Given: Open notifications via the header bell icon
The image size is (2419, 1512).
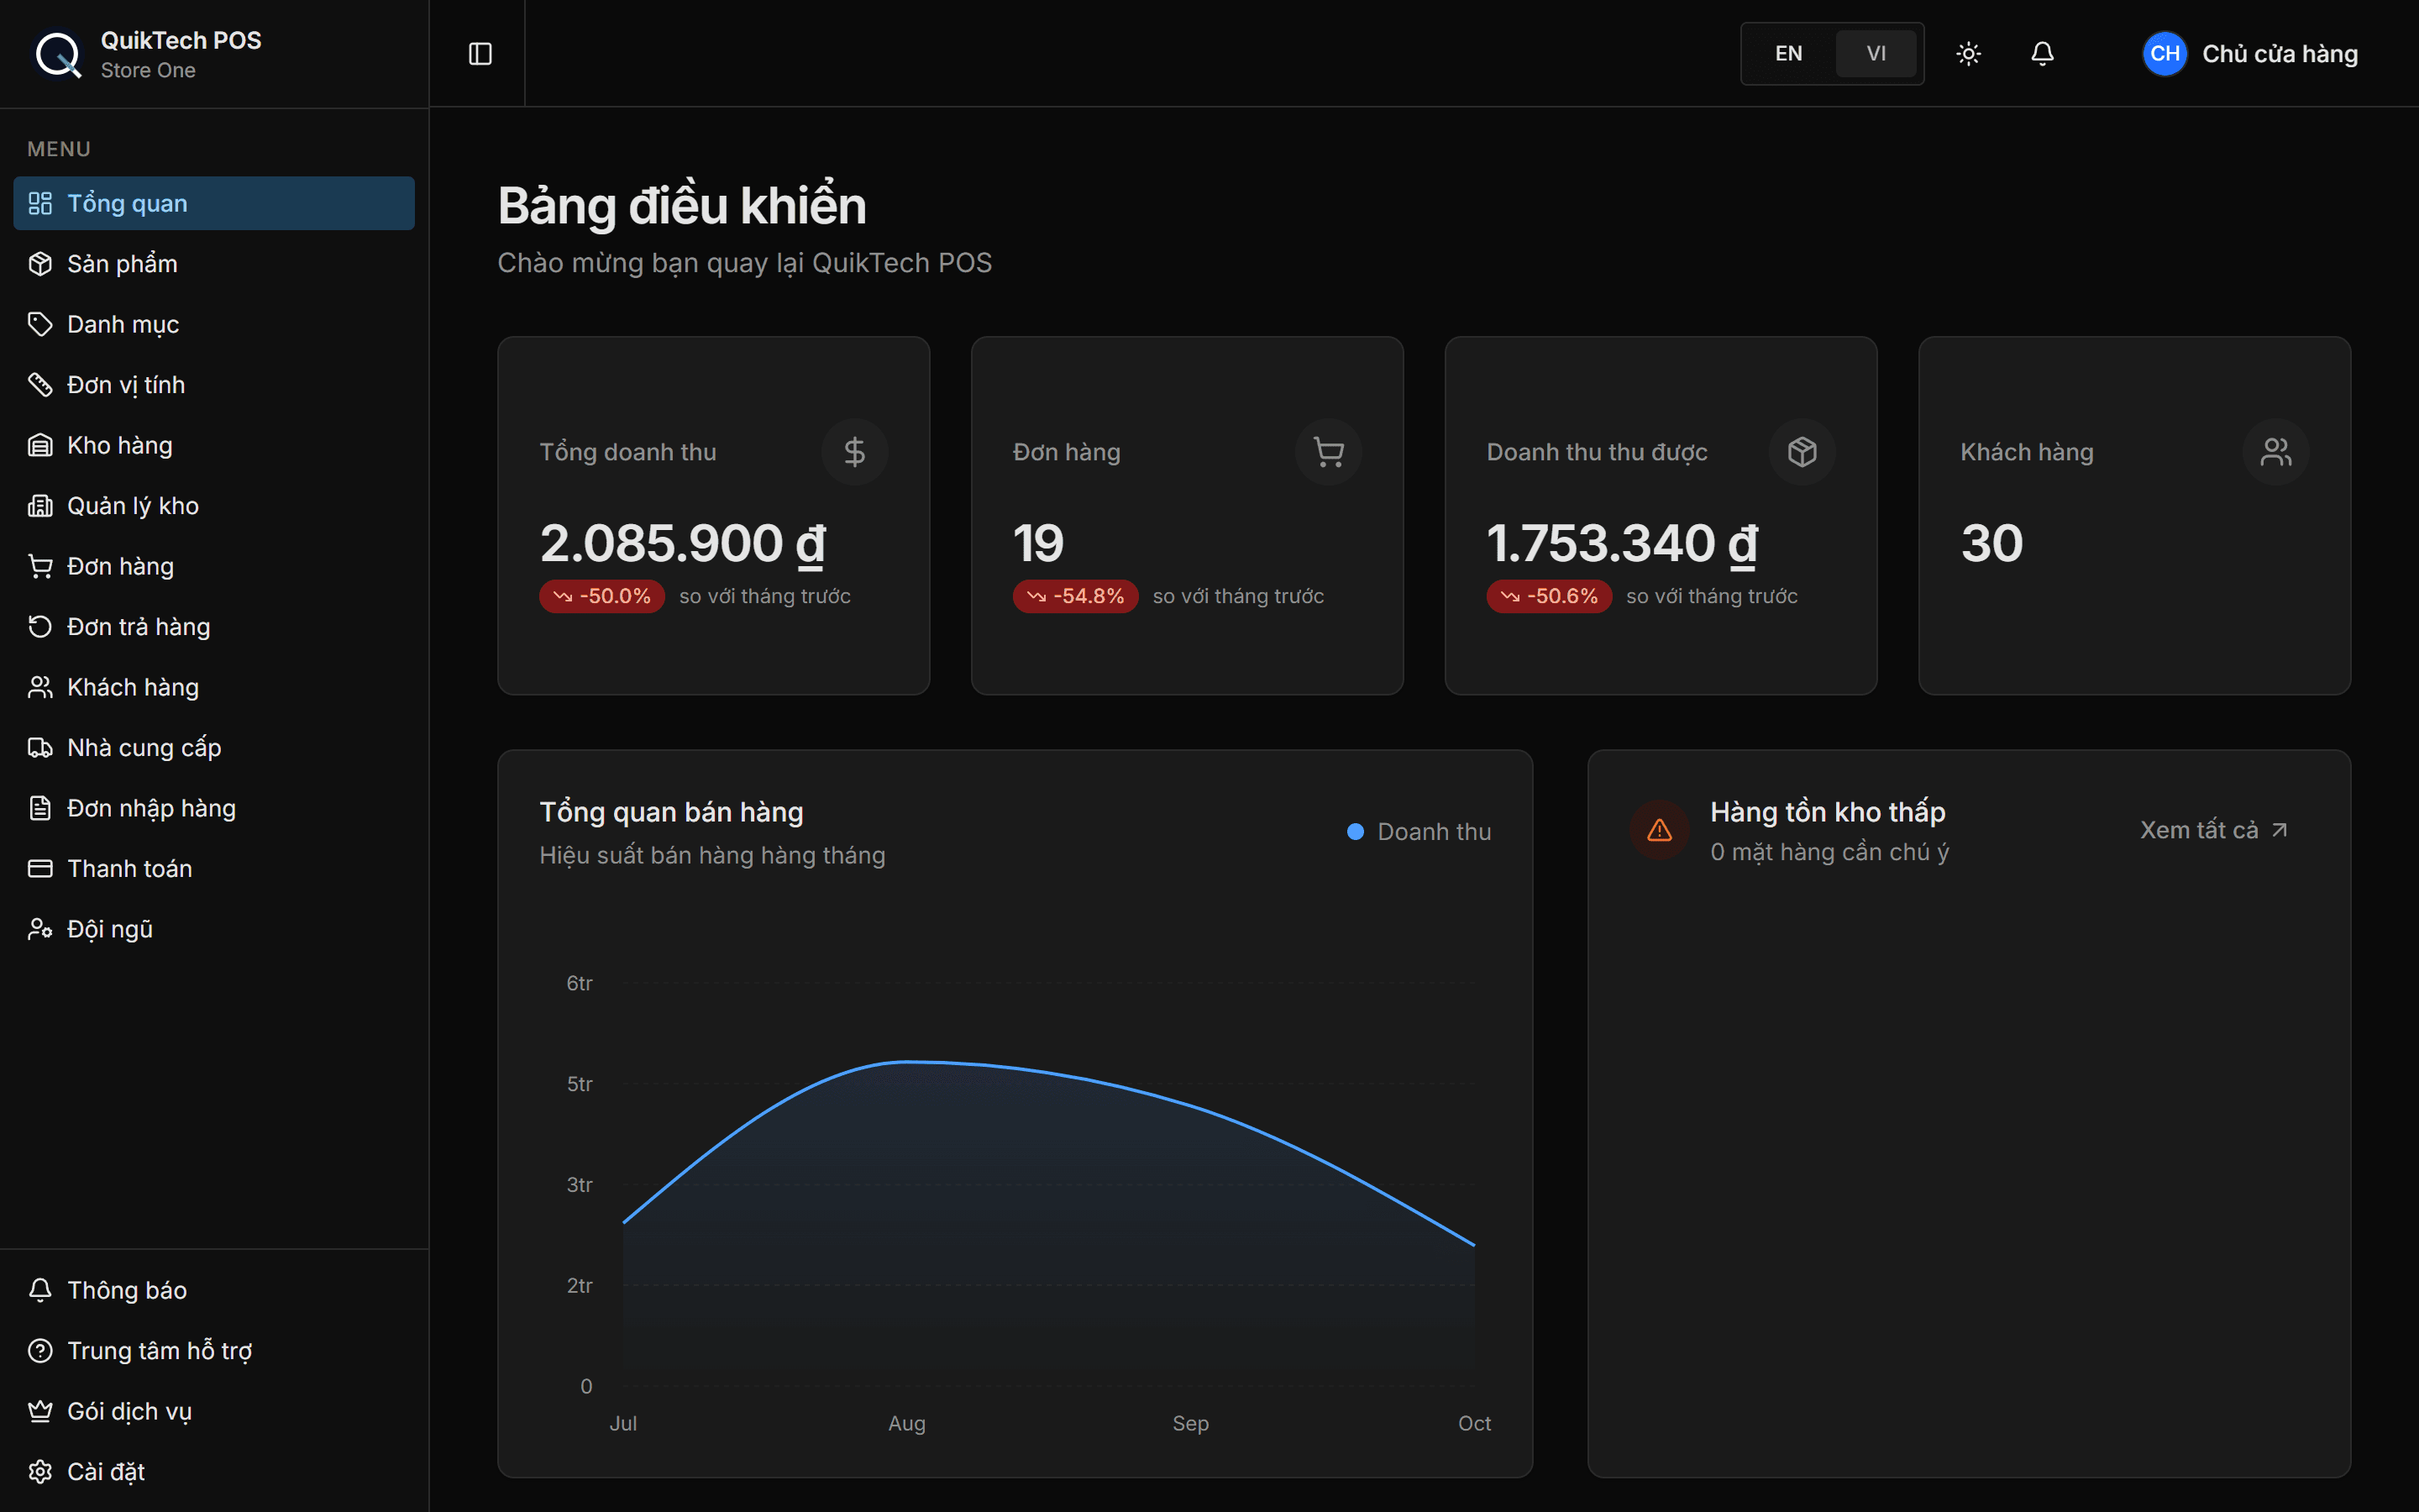Looking at the screenshot, I should [x=2042, y=54].
